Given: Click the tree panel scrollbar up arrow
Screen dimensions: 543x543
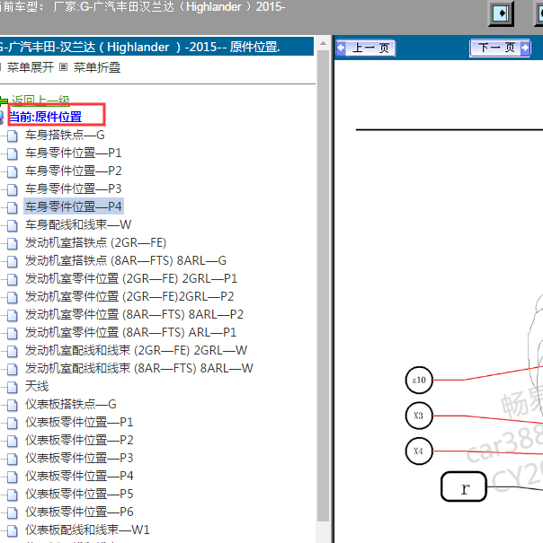Looking at the screenshot, I should (323, 44).
